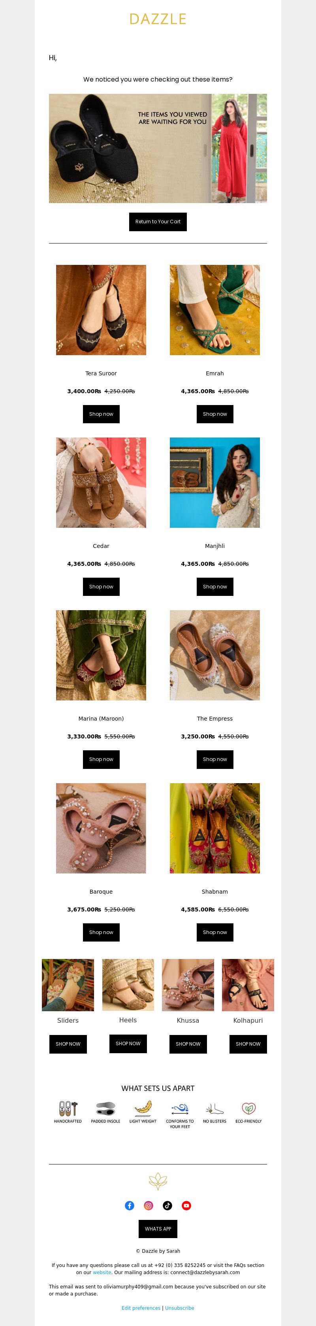Click the Unsubscribe link

tap(179, 1307)
